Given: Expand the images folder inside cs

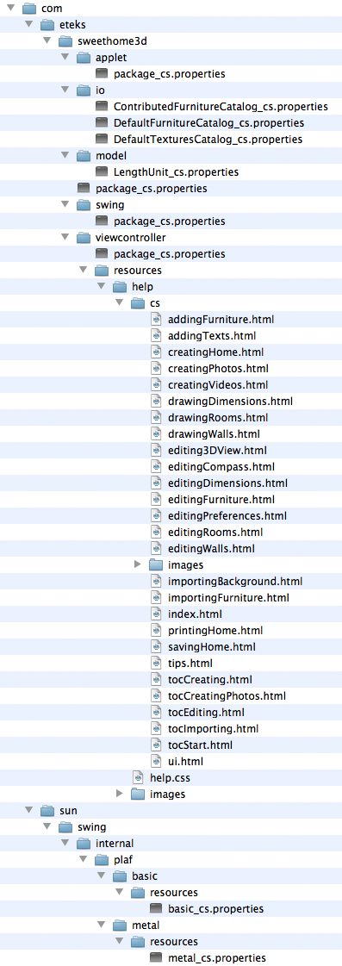Looking at the screenshot, I should (x=138, y=564).
